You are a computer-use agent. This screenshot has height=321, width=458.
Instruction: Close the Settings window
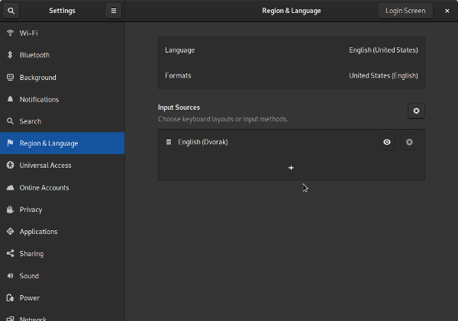pos(447,11)
